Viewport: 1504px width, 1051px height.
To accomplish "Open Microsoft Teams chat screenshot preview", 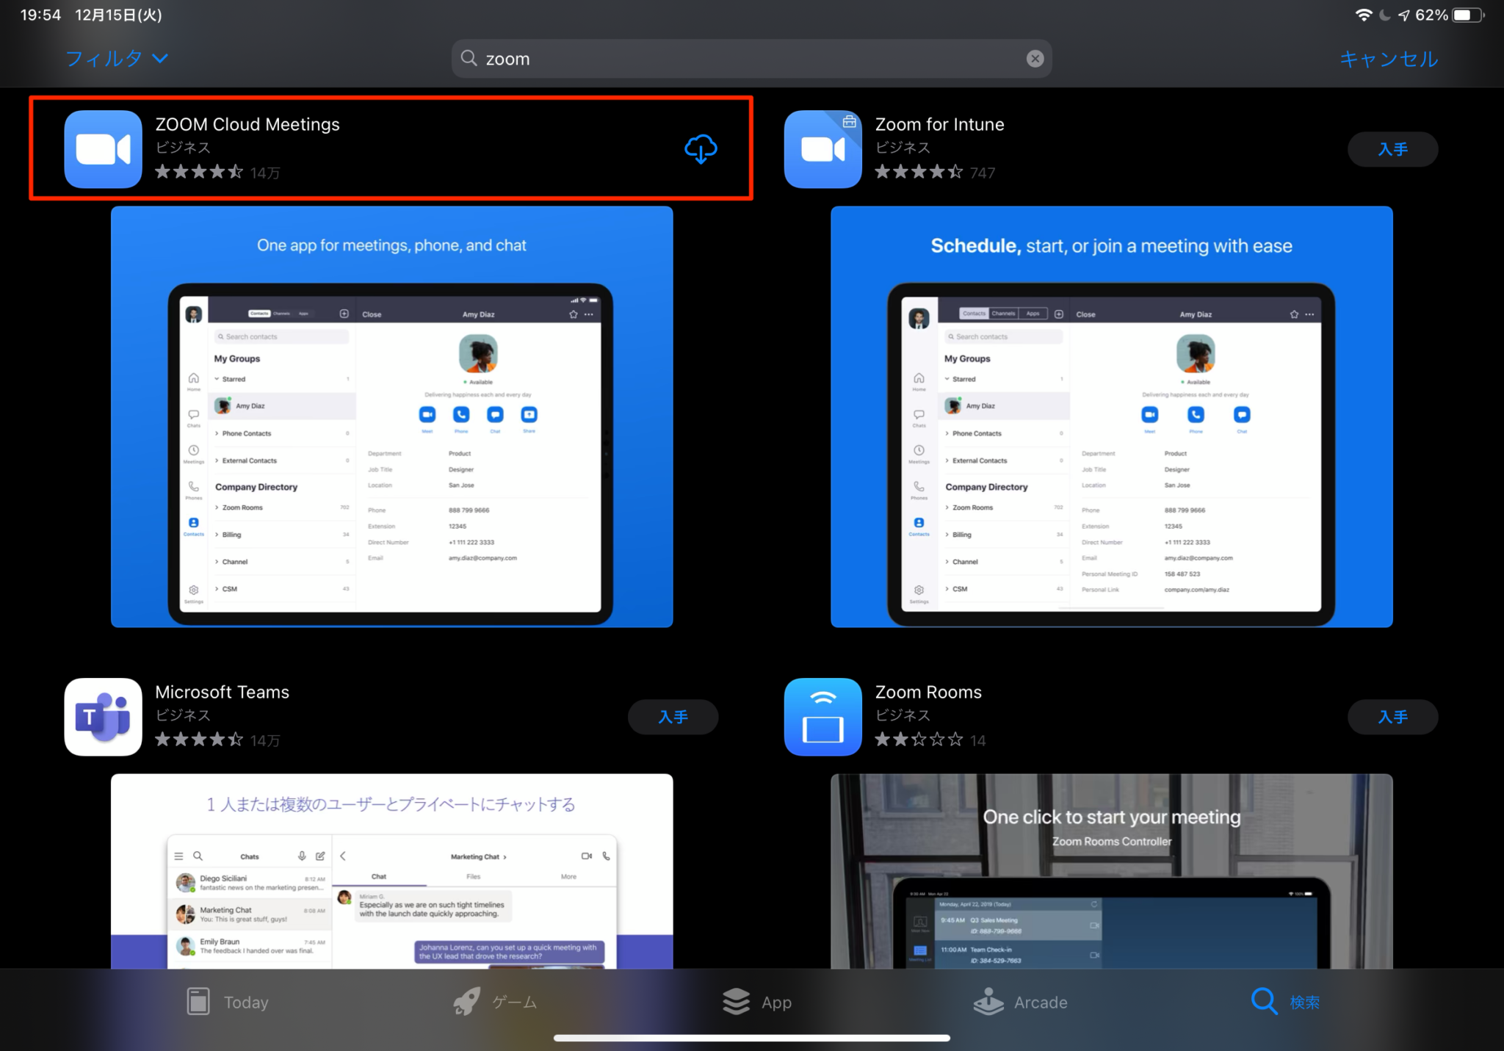I will [x=391, y=871].
